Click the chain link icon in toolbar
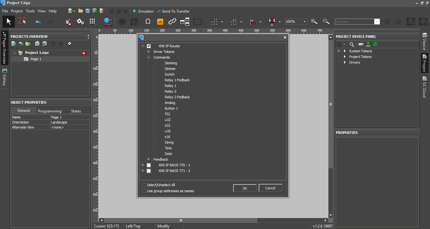This screenshot has height=229, width=430. (x=172, y=22)
